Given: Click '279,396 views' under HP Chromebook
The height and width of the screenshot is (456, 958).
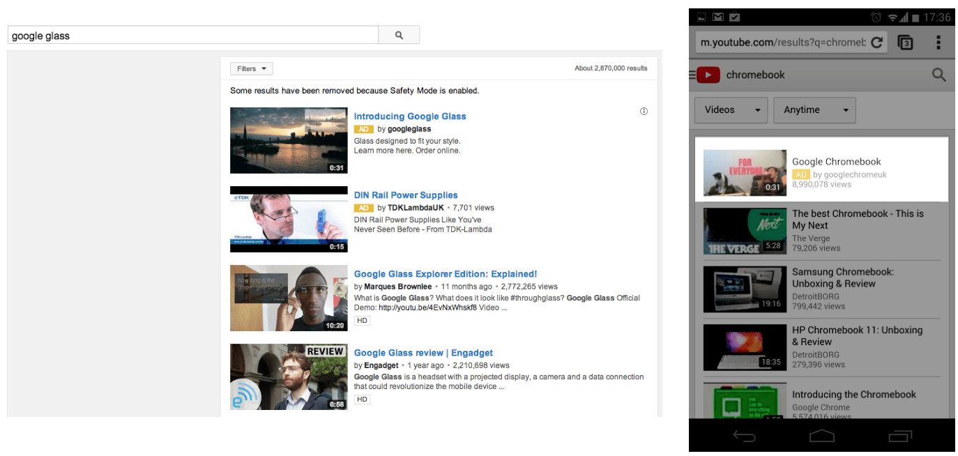Looking at the screenshot, I should click(x=819, y=364).
